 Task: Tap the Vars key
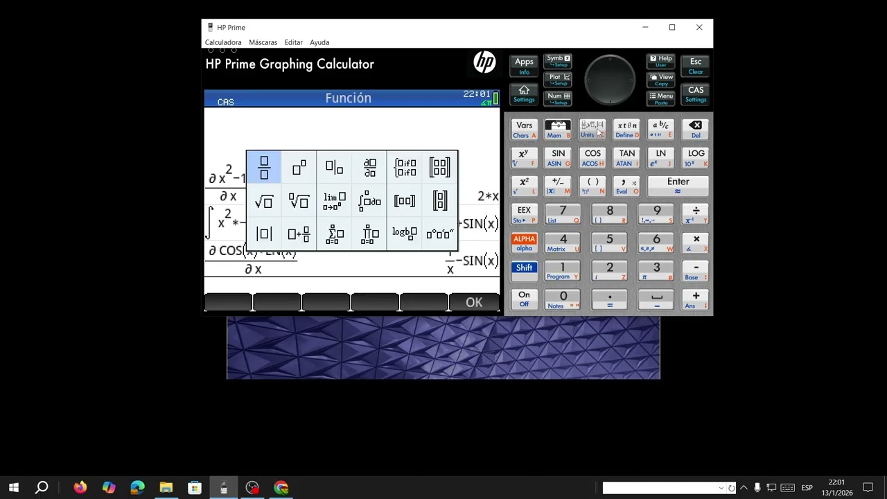(524, 130)
